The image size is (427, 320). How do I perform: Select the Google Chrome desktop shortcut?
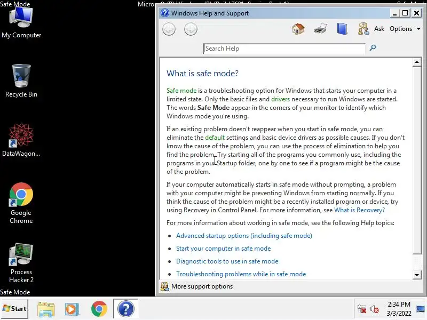(21, 203)
